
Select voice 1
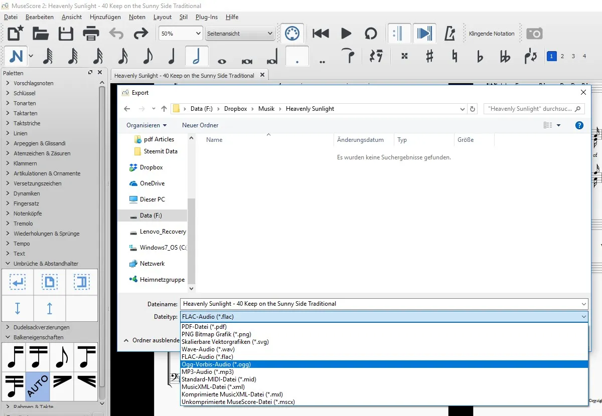551,56
